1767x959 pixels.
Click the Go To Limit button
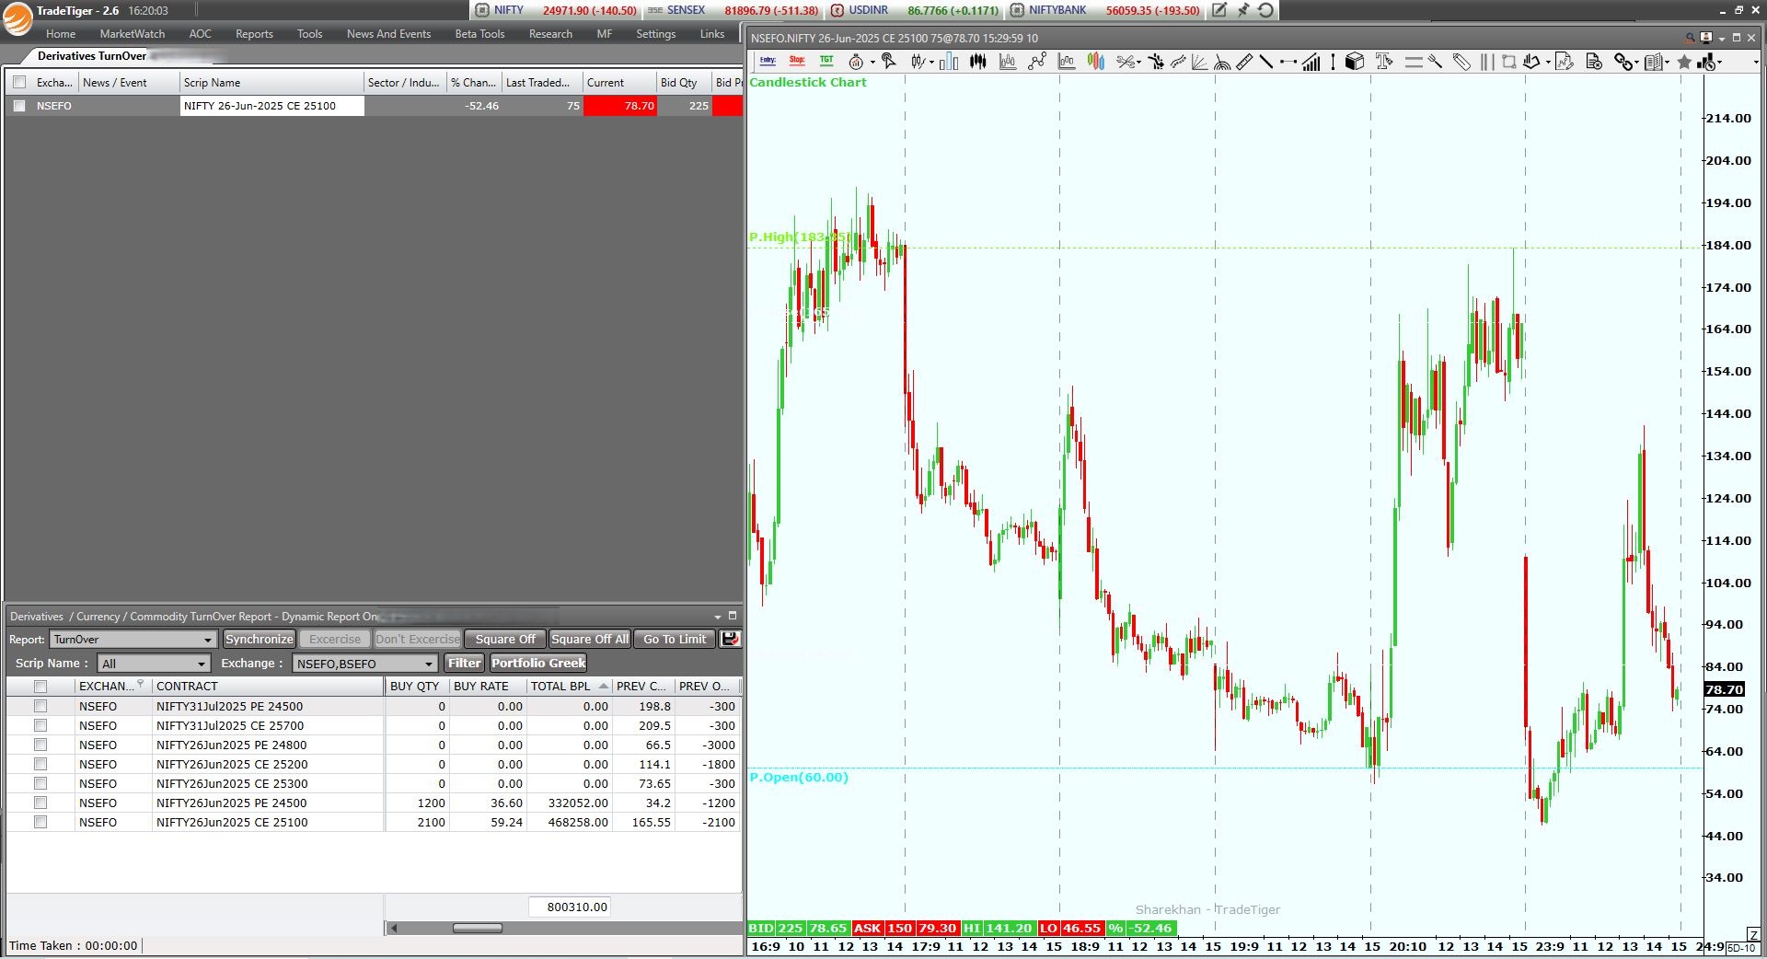675,639
